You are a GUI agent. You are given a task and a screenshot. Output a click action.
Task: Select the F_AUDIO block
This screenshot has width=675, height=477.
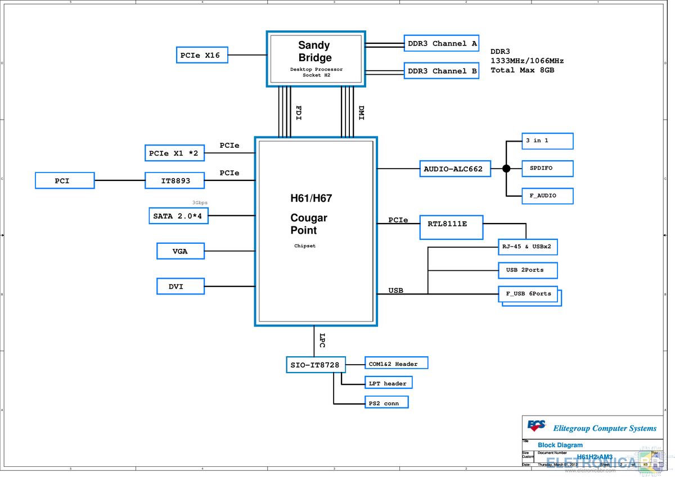pos(547,196)
